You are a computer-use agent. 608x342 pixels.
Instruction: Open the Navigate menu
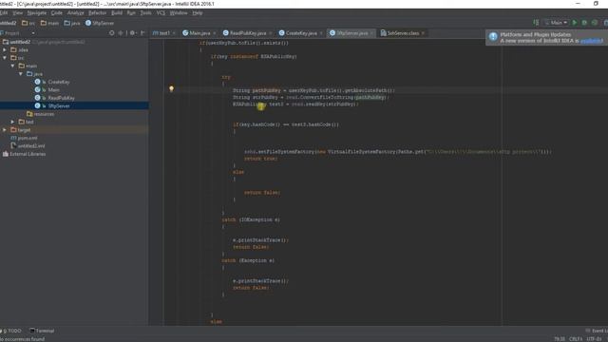coord(37,12)
